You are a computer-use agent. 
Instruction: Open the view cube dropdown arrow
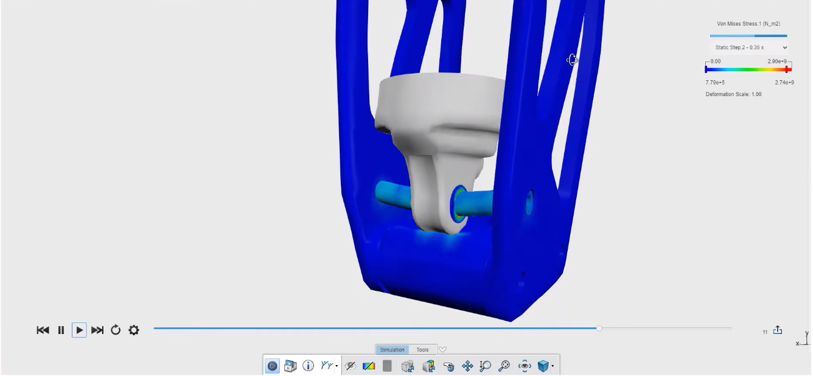pos(553,366)
